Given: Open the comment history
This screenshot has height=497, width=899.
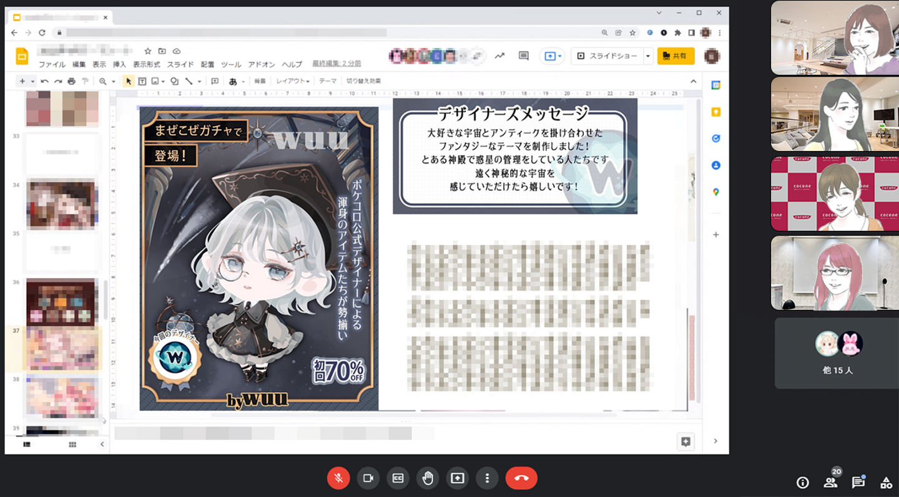Looking at the screenshot, I should [x=523, y=55].
